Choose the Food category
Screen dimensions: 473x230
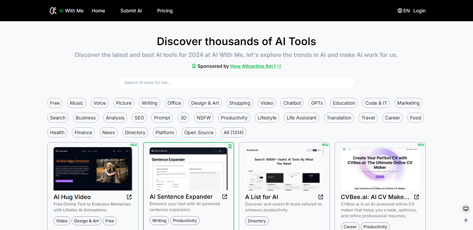click(416, 118)
